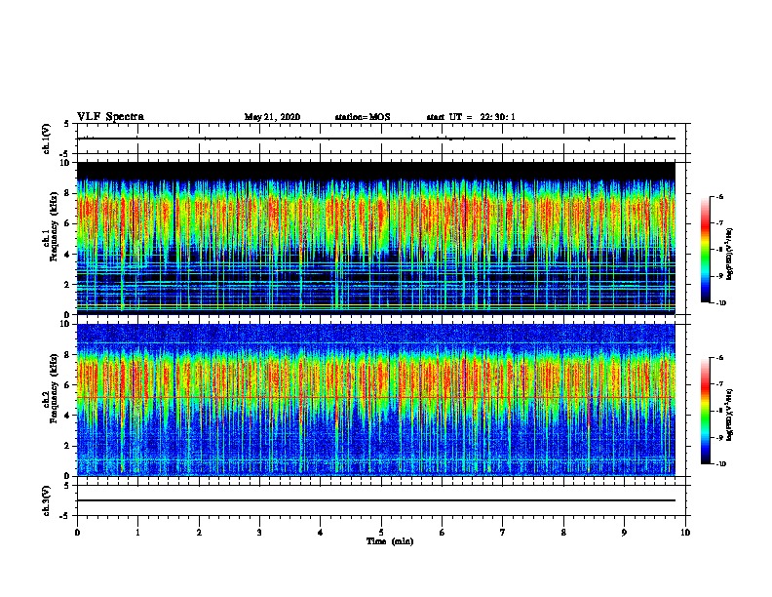Viewport: 772px width, 597px height.
Task: Click time axis tick label "0"
Action: tap(77, 533)
